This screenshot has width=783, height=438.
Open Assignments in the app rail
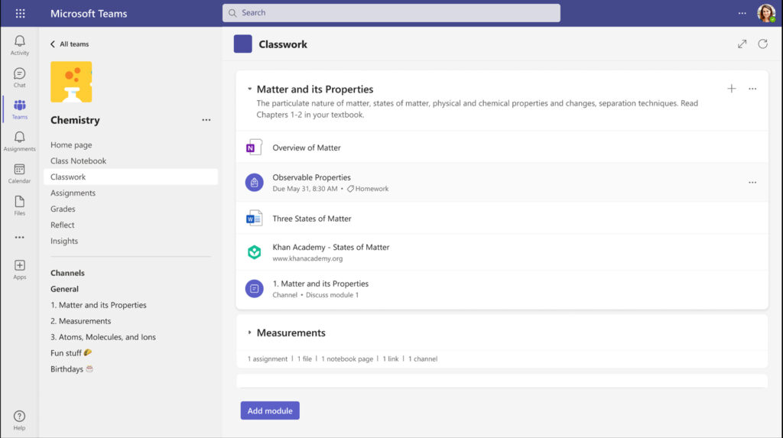pyautogui.click(x=20, y=141)
